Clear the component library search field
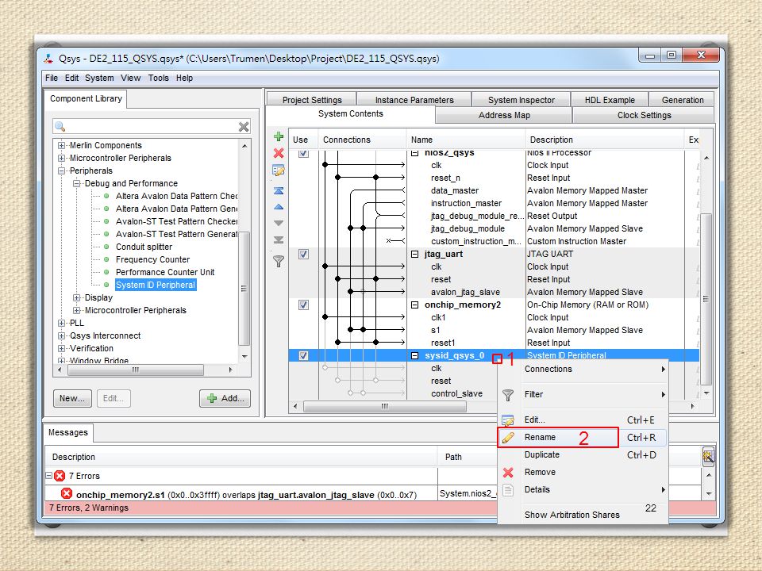Screen dimensions: 762x571 pyautogui.click(x=244, y=127)
